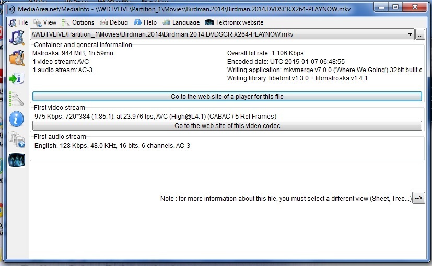Viewport: 432px width, 266px height.
Task: Click 'First audio stream' group label
Action: [x=60, y=137]
